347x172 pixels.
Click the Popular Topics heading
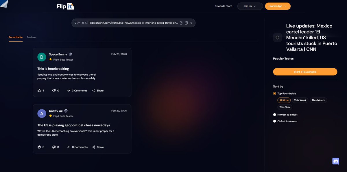283,59
